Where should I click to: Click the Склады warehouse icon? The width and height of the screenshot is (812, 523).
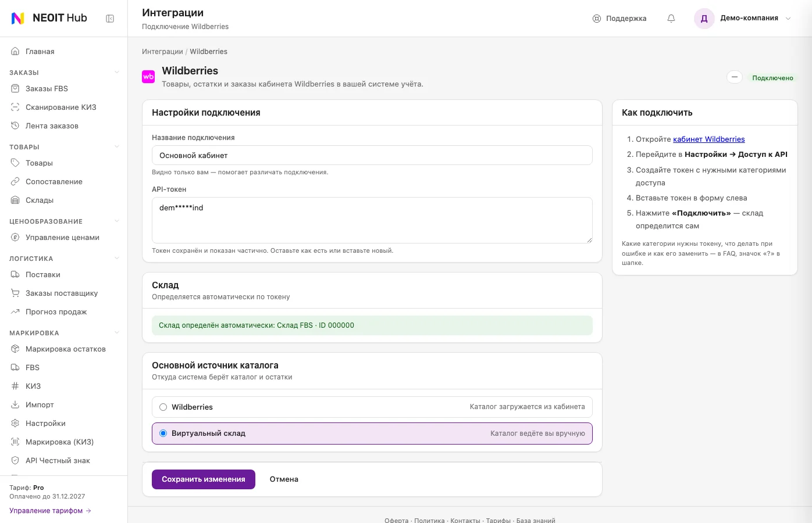pos(15,200)
